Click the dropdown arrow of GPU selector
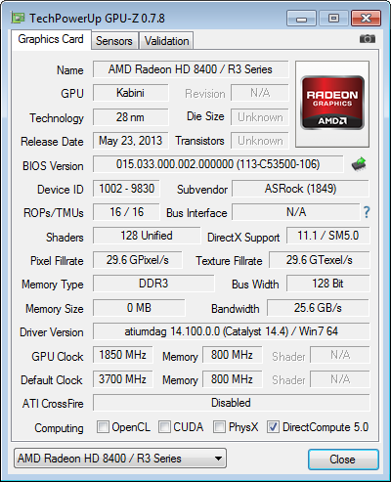 (x=218, y=459)
